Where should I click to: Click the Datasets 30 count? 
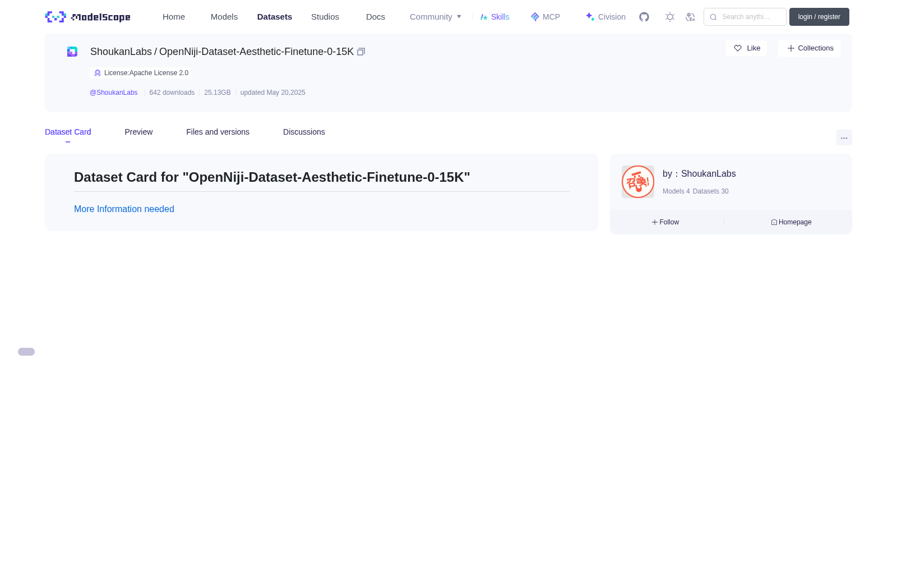click(x=711, y=191)
